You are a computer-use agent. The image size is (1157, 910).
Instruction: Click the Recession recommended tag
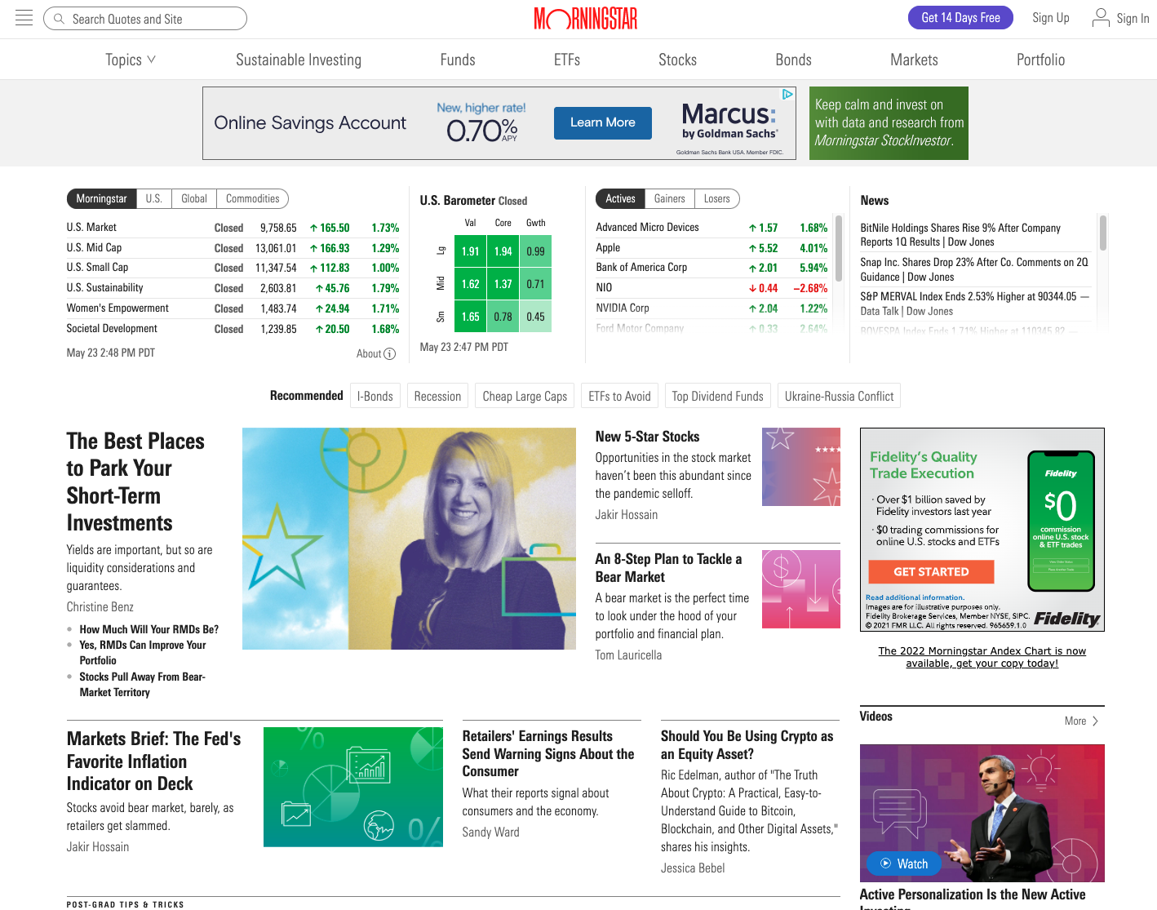pyautogui.click(x=437, y=396)
